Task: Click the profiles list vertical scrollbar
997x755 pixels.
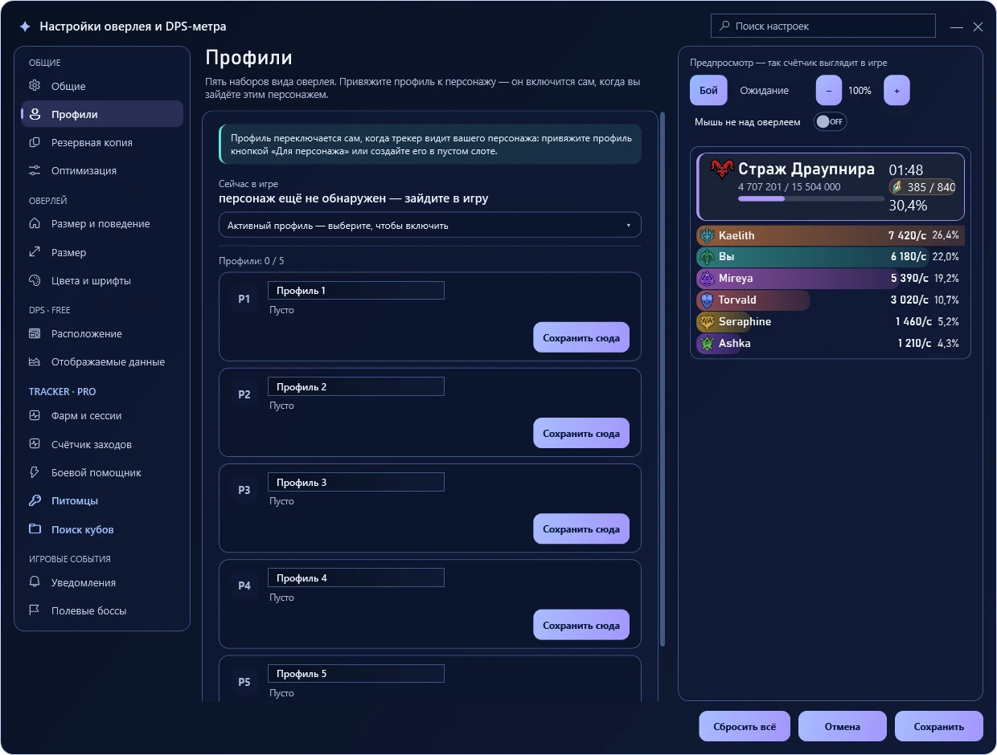Action: point(663,379)
